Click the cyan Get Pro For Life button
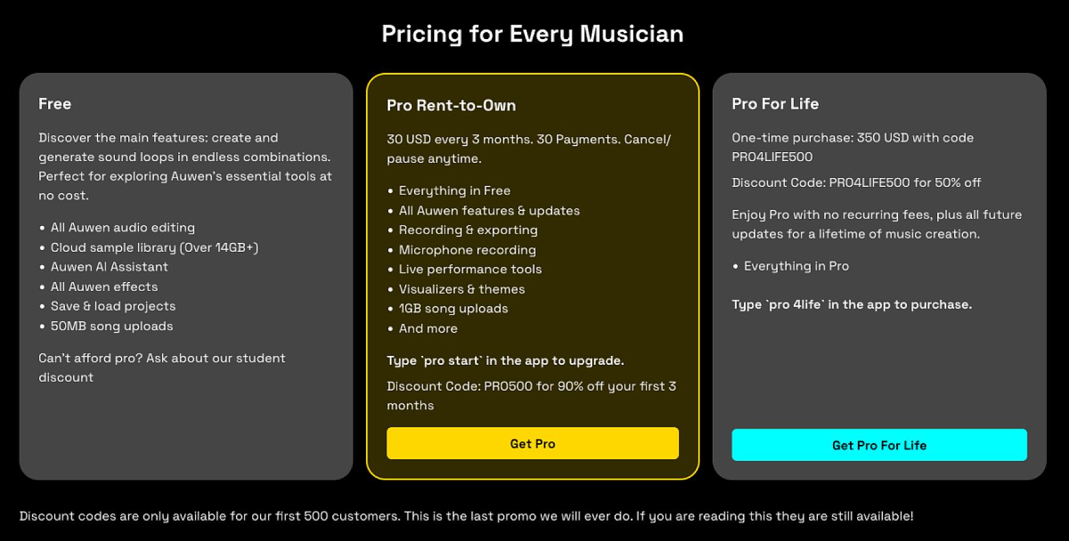 tap(879, 445)
